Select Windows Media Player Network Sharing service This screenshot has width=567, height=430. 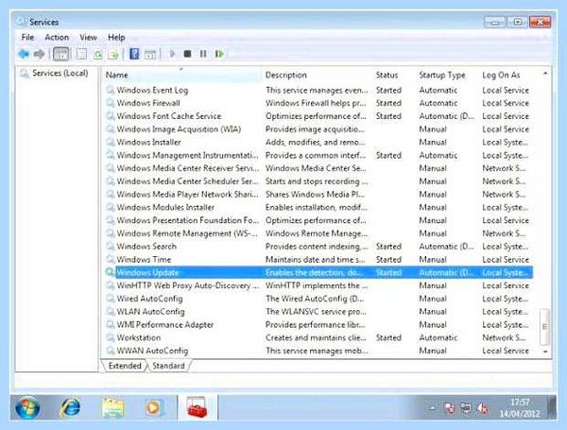pyautogui.click(x=319, y=194)
